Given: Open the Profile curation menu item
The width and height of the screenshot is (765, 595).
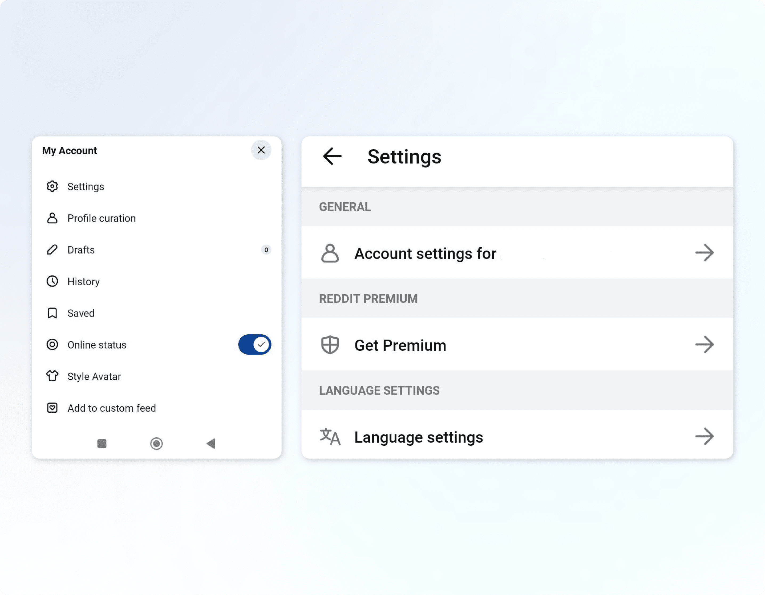Looking at the screenshot, I should (101, 218).
